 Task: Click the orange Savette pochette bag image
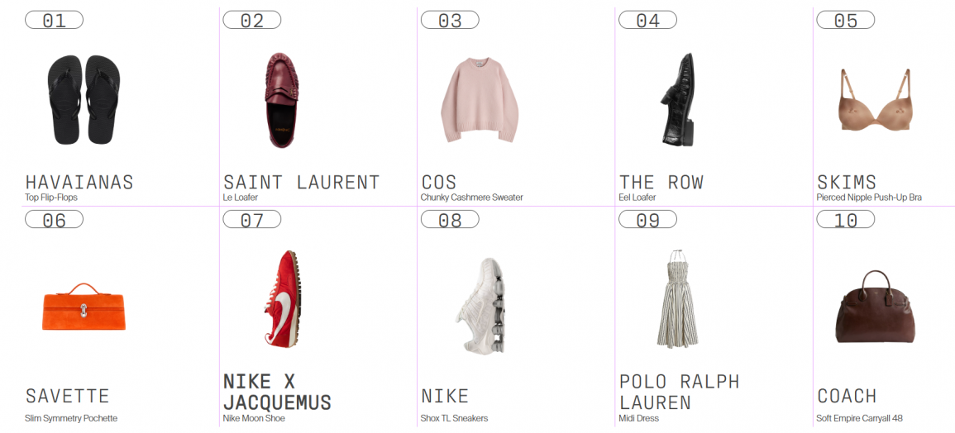84,307
